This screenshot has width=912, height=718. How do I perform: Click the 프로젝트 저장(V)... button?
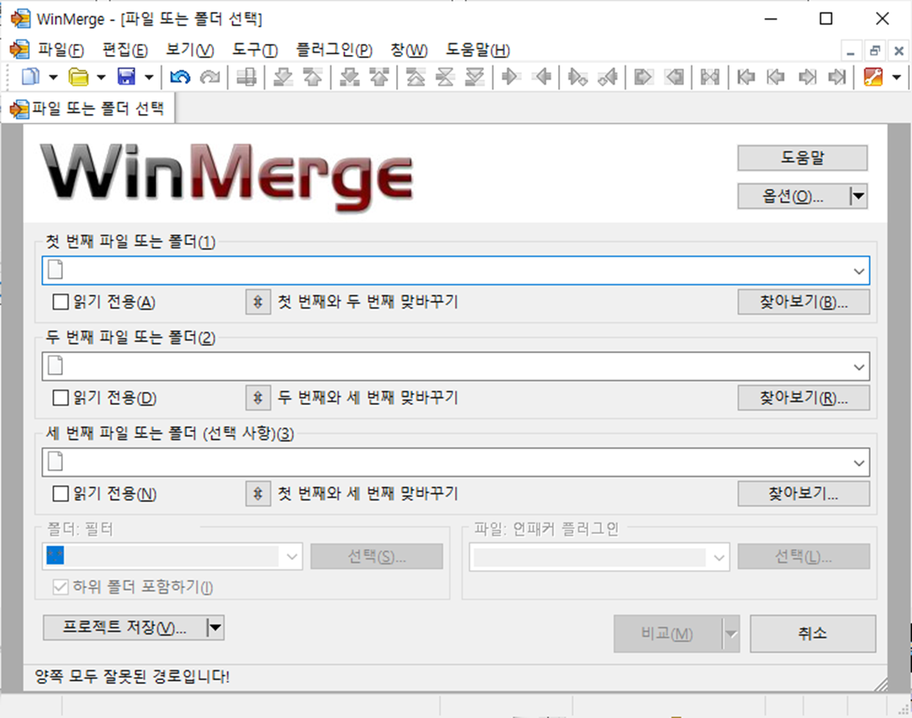124,628
